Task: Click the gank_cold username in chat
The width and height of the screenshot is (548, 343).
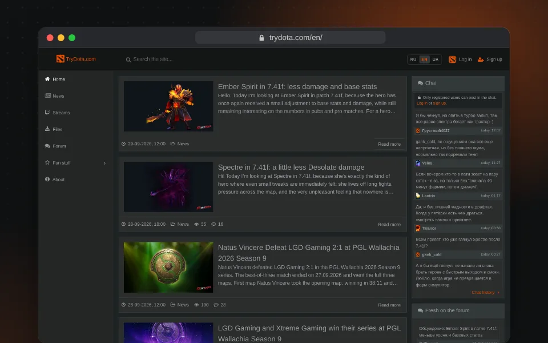Action: [432, 254]
